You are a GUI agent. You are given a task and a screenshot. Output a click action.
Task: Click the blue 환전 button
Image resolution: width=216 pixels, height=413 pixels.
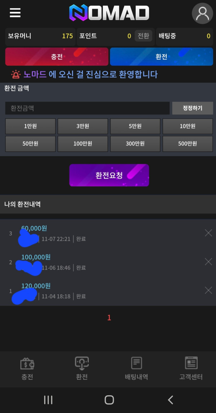(161, 57)
